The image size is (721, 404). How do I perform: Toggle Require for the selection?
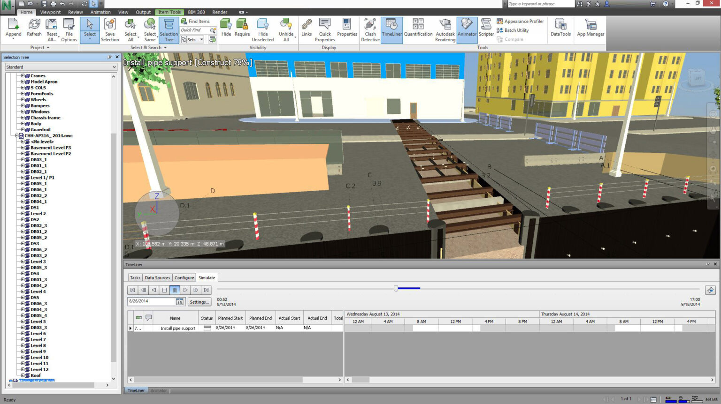click(x=242, y=29)
